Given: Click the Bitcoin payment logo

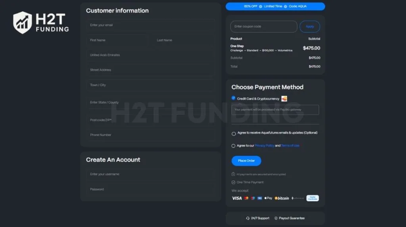Looking at the screenshot, I should 282,198.
